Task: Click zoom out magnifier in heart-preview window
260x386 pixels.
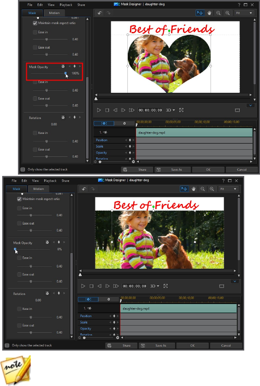Action: click(218, 13)
